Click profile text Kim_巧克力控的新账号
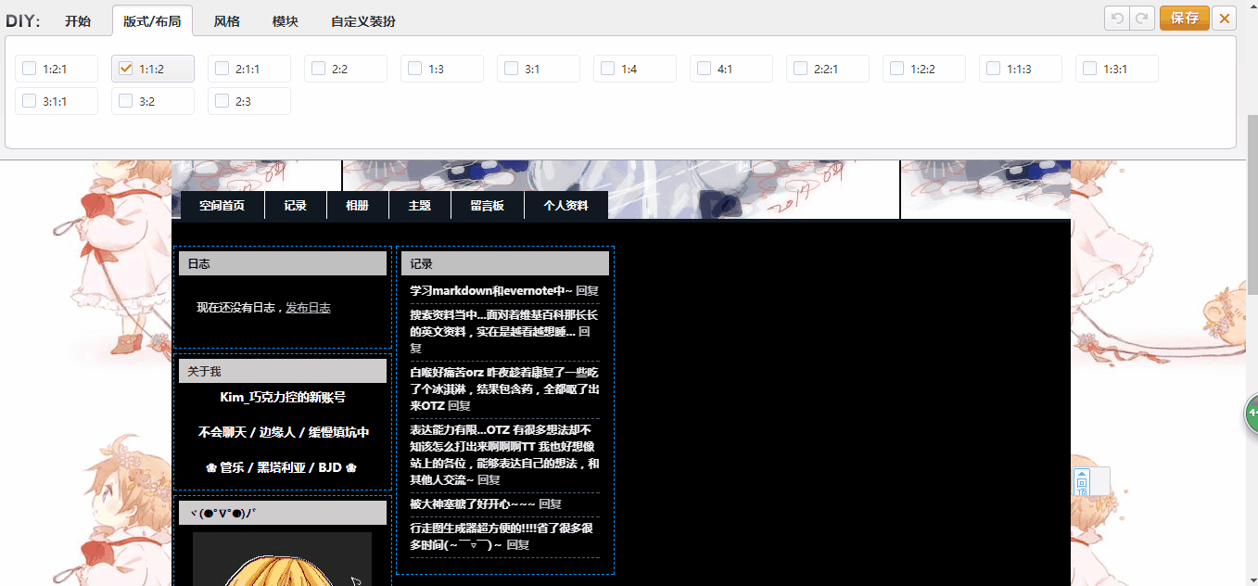 (283, 397)
